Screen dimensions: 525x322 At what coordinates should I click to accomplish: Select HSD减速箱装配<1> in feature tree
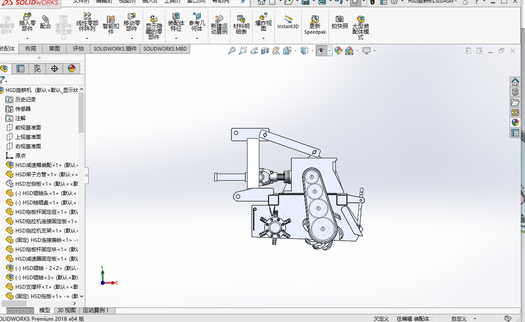[x=42, y=165]
